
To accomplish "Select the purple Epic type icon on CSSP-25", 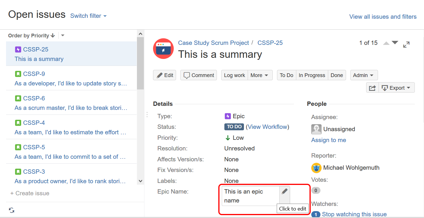I will (x=18, y=49).
